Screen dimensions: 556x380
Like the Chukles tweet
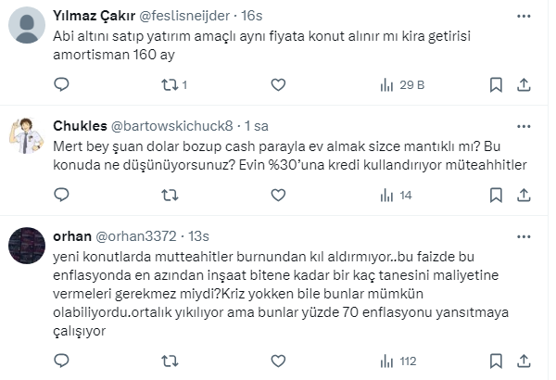(x=278, y=195)
